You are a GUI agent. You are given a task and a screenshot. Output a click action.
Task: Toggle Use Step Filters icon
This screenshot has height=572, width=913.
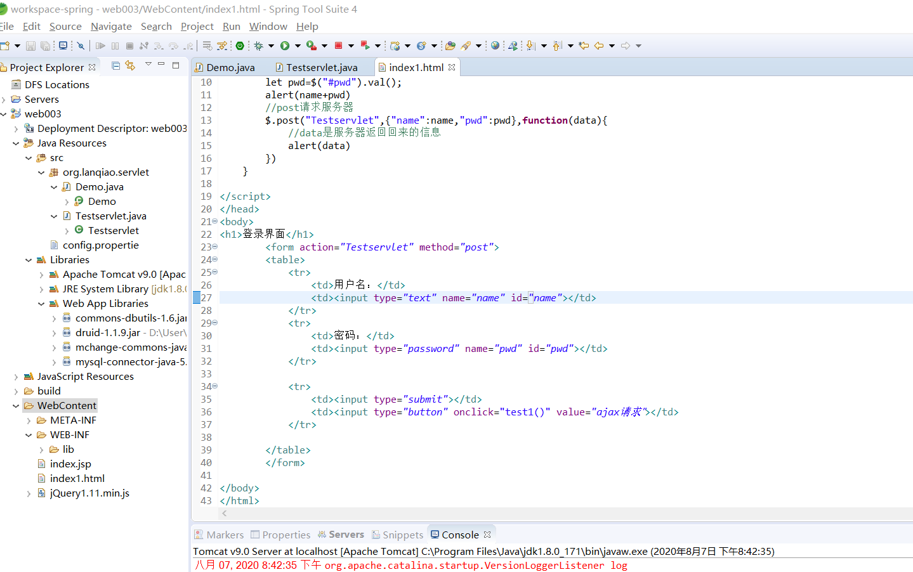[x=222, y=46]
